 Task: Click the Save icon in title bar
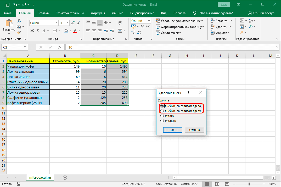[x=8, y=4]
